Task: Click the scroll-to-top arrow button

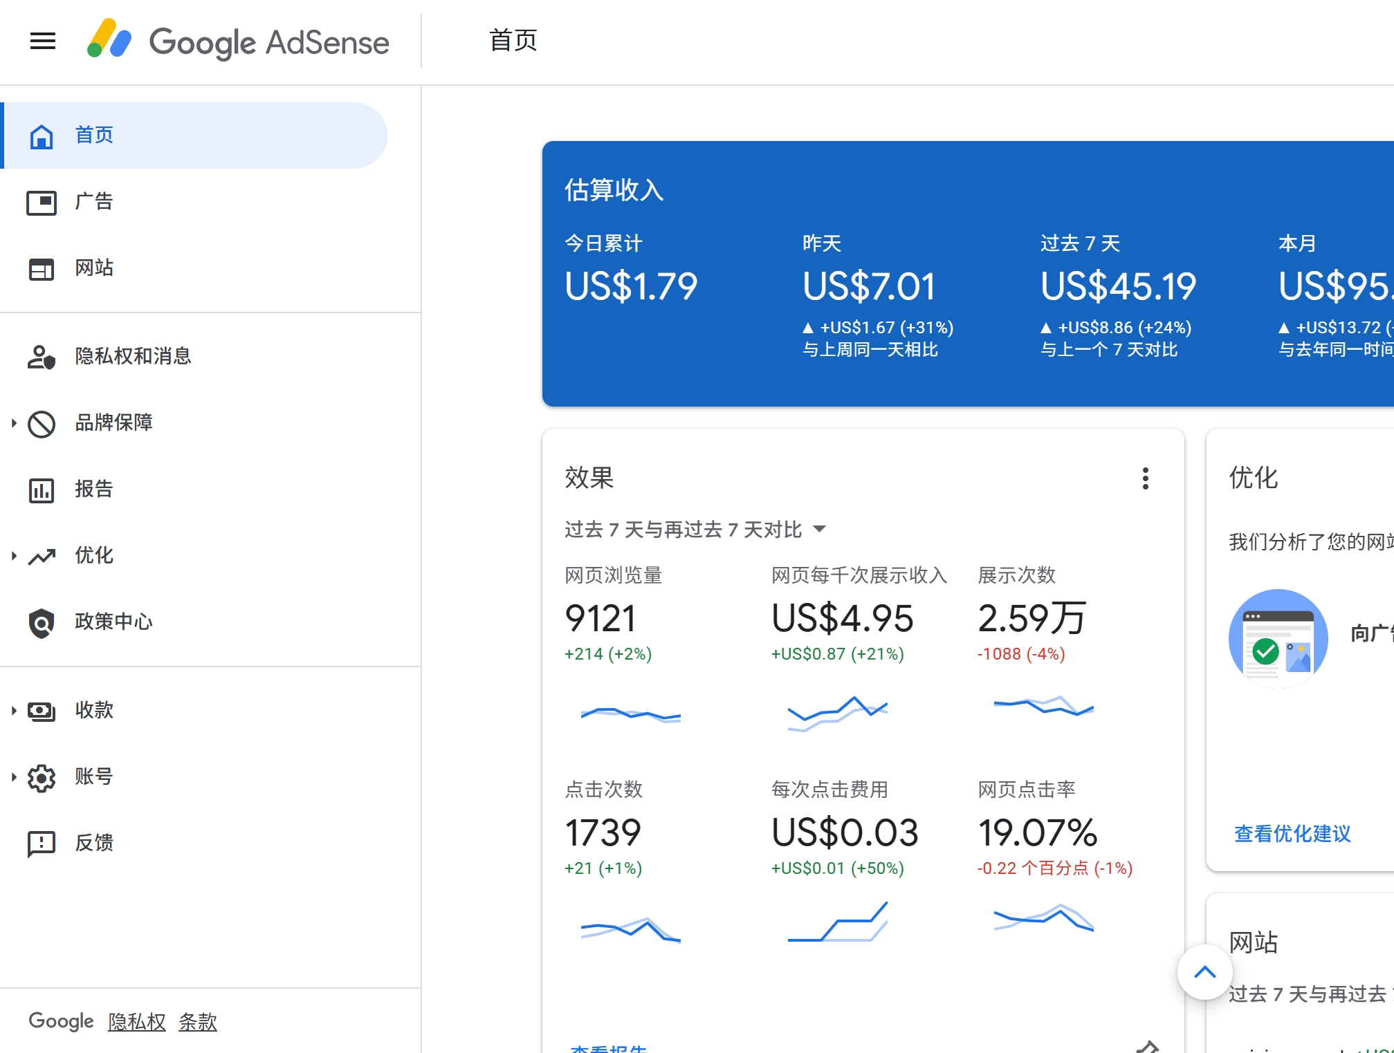Action: [1204, 972]
